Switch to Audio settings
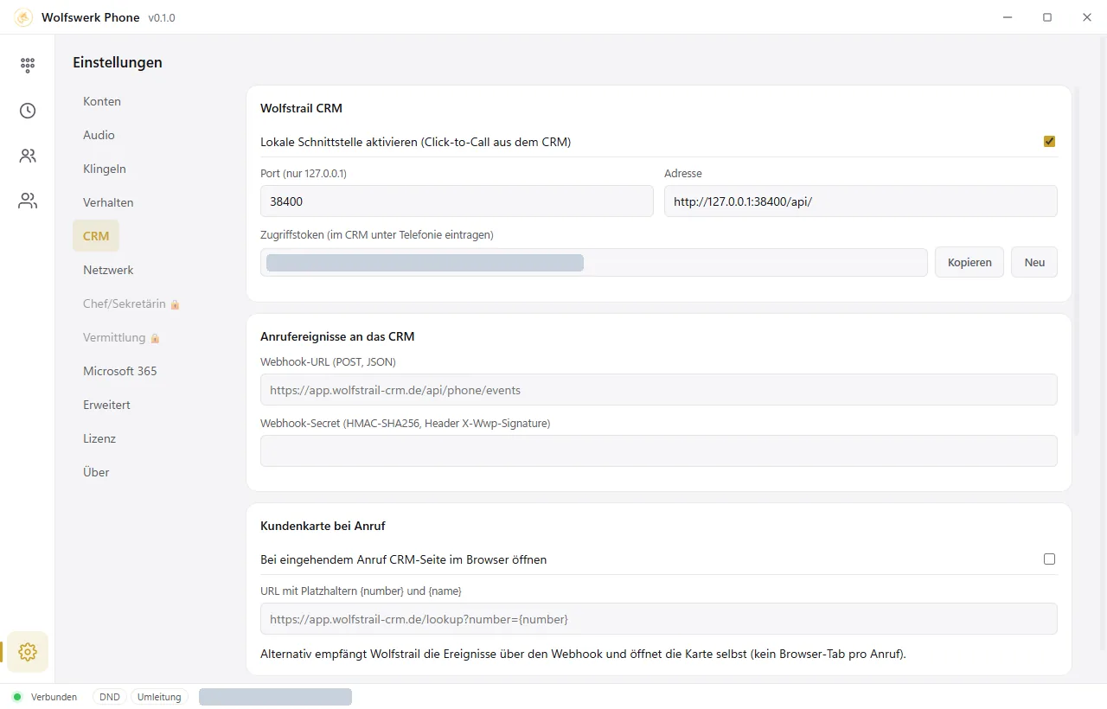The height and width of the screenshot is (709, 1107). (99, 135)
